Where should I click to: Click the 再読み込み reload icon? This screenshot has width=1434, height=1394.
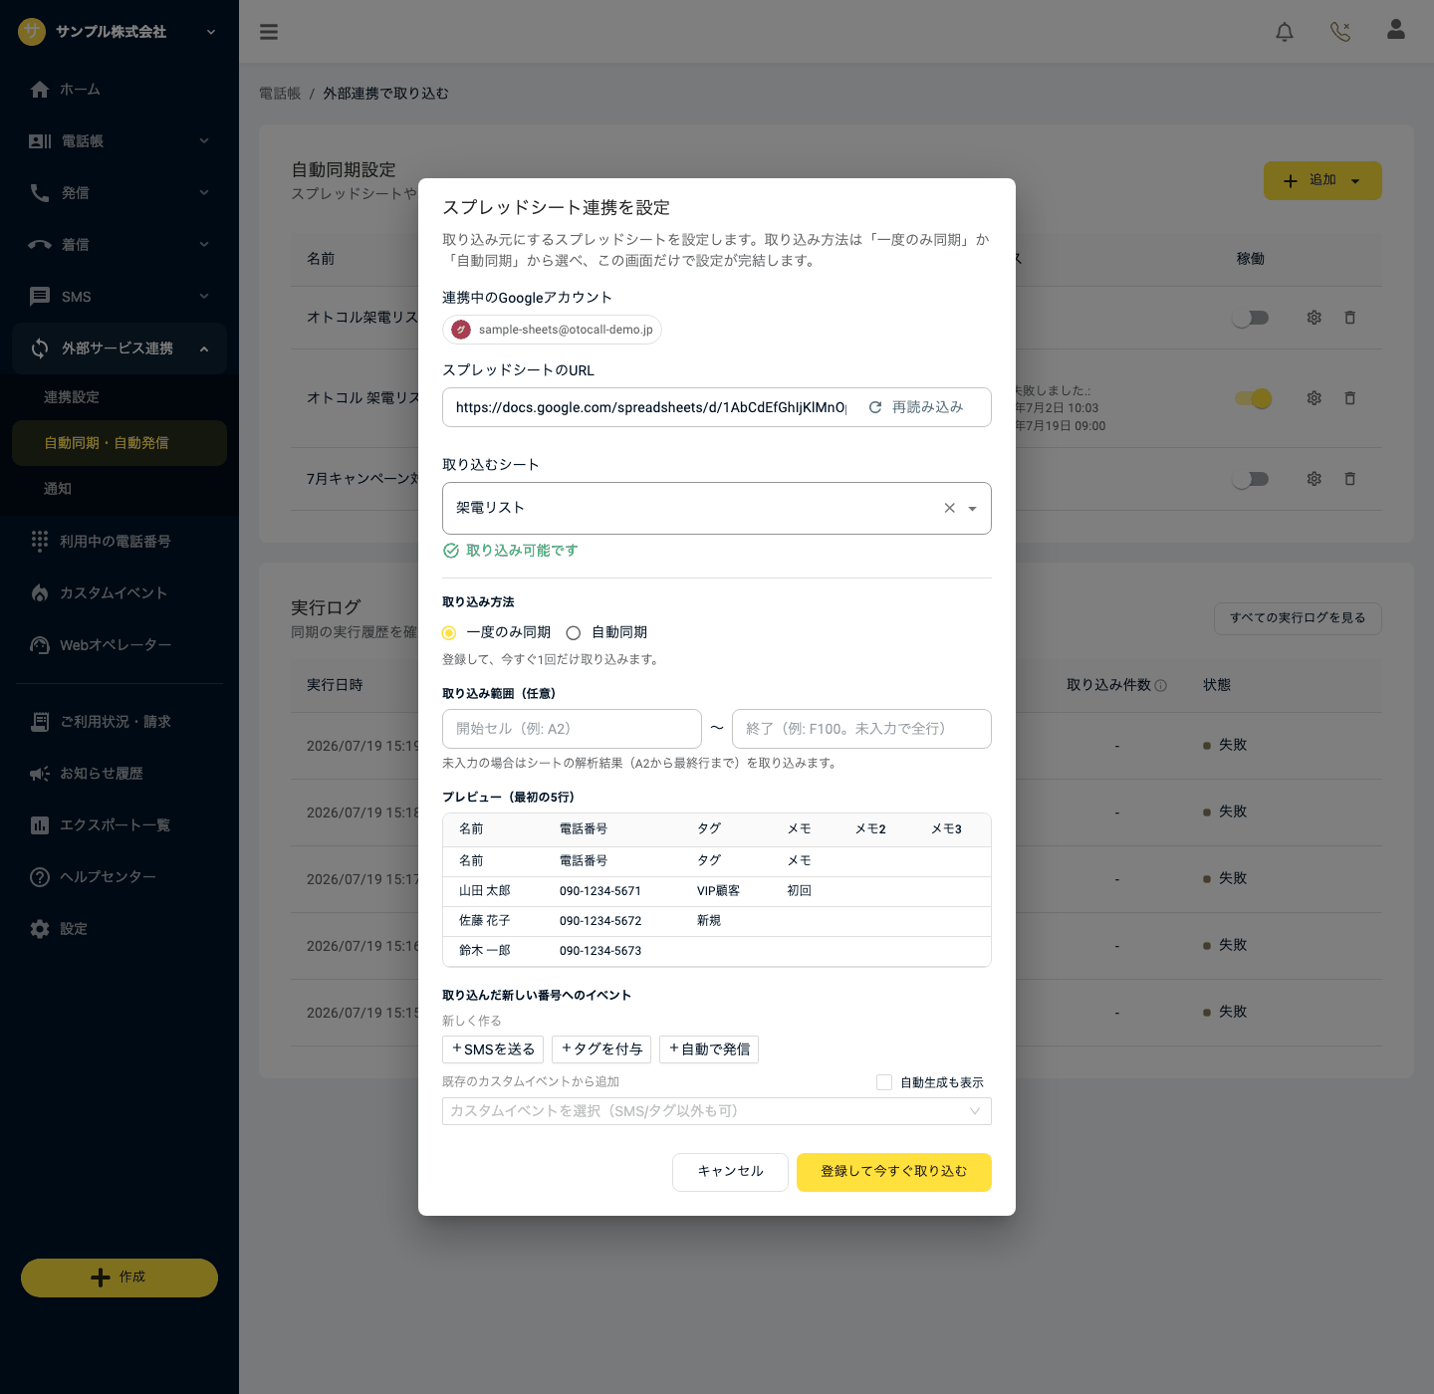point(875,407)
